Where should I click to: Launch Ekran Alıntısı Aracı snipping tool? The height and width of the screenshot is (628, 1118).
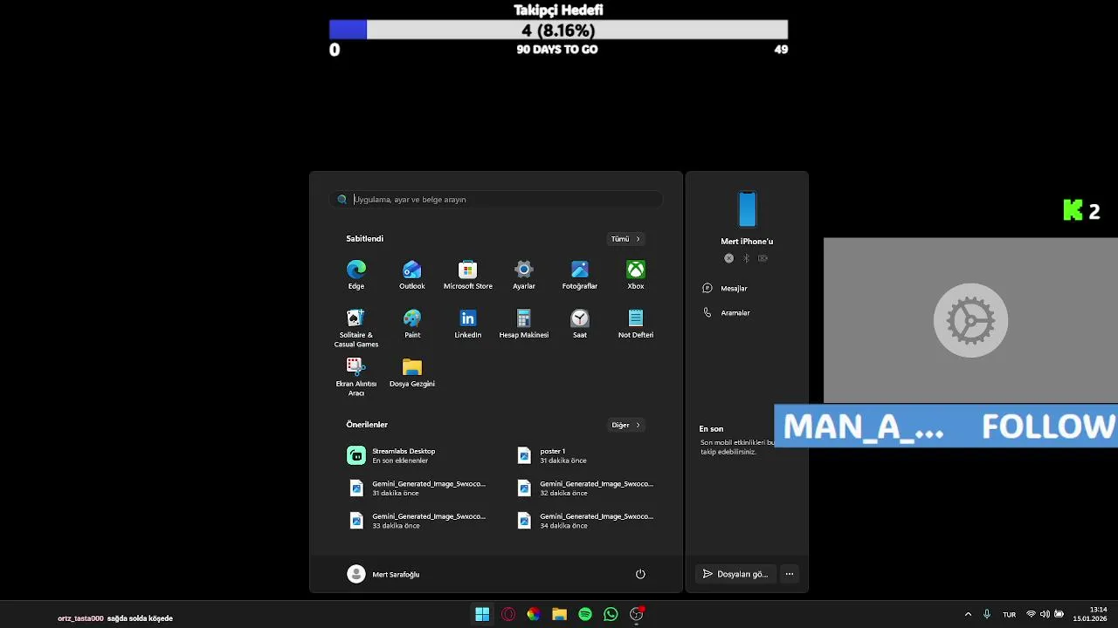(x=356, y=377)
